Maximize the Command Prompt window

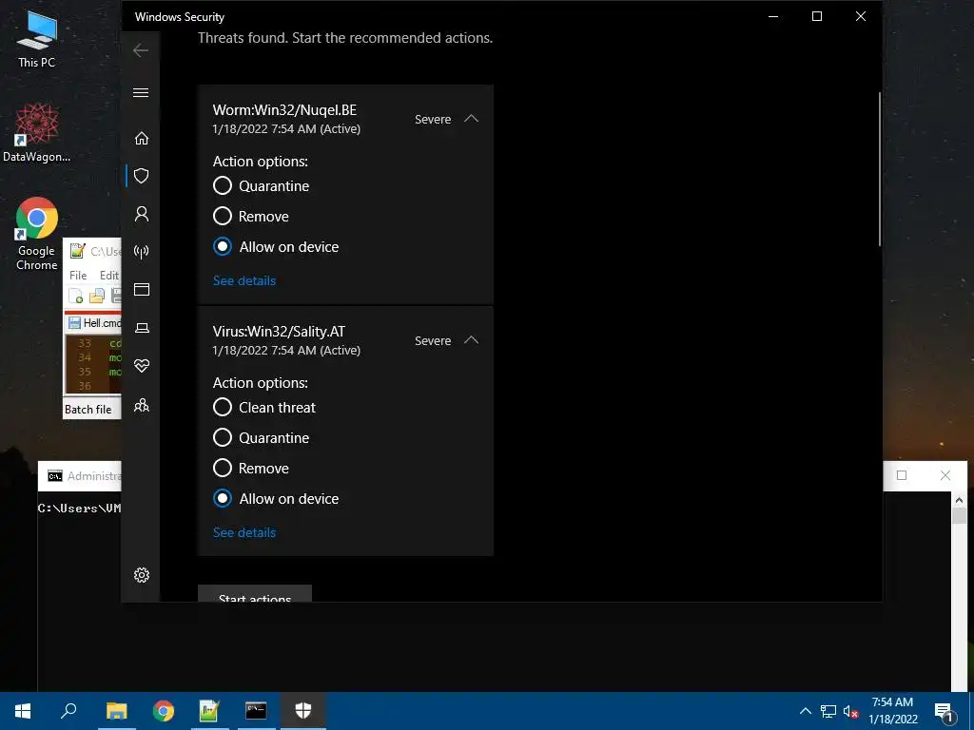pos(902,475)
